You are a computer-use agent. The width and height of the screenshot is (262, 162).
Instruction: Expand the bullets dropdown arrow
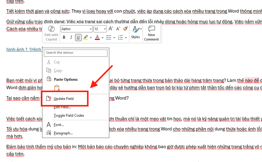click(114, 37)
